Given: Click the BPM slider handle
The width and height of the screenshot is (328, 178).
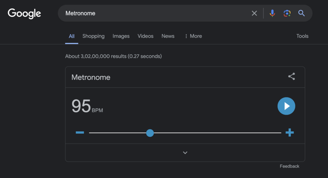Looking at the screenshot, I should pyautogui.click(x=150, y=133).
